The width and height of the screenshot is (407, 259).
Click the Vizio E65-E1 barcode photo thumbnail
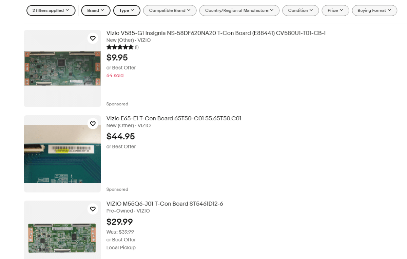(x=62, y=154)
